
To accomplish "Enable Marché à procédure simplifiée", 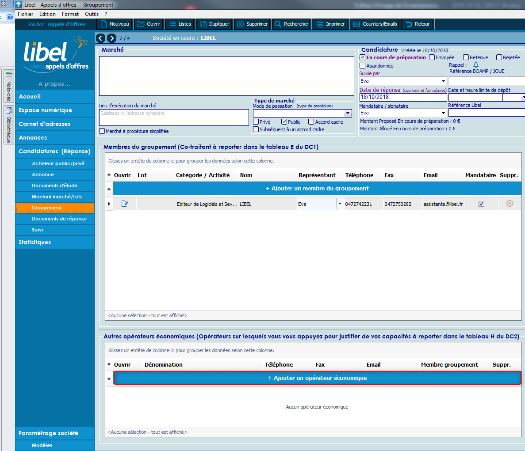I will click(102, 131).
